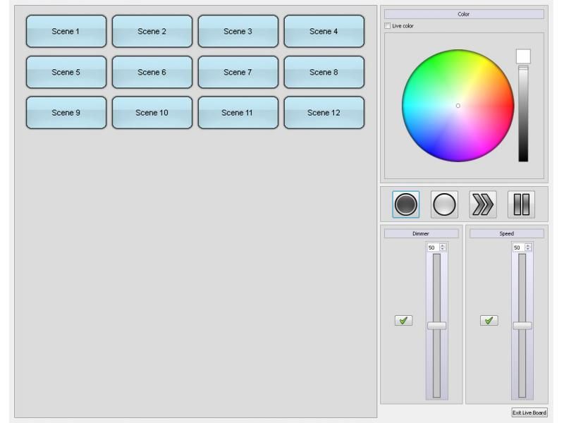Image resolution: width=564 pixels, height=423 pixels.
Task: Click the Speed slider handle
Action: click(x=522, y=326)
